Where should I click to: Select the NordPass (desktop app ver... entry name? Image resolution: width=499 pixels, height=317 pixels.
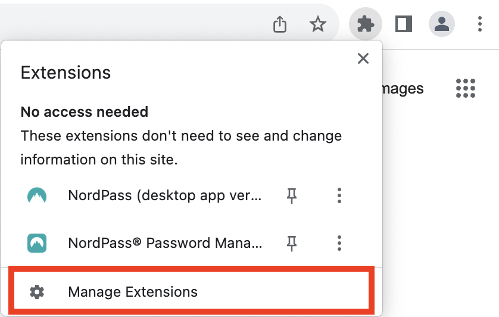(164, 195)
